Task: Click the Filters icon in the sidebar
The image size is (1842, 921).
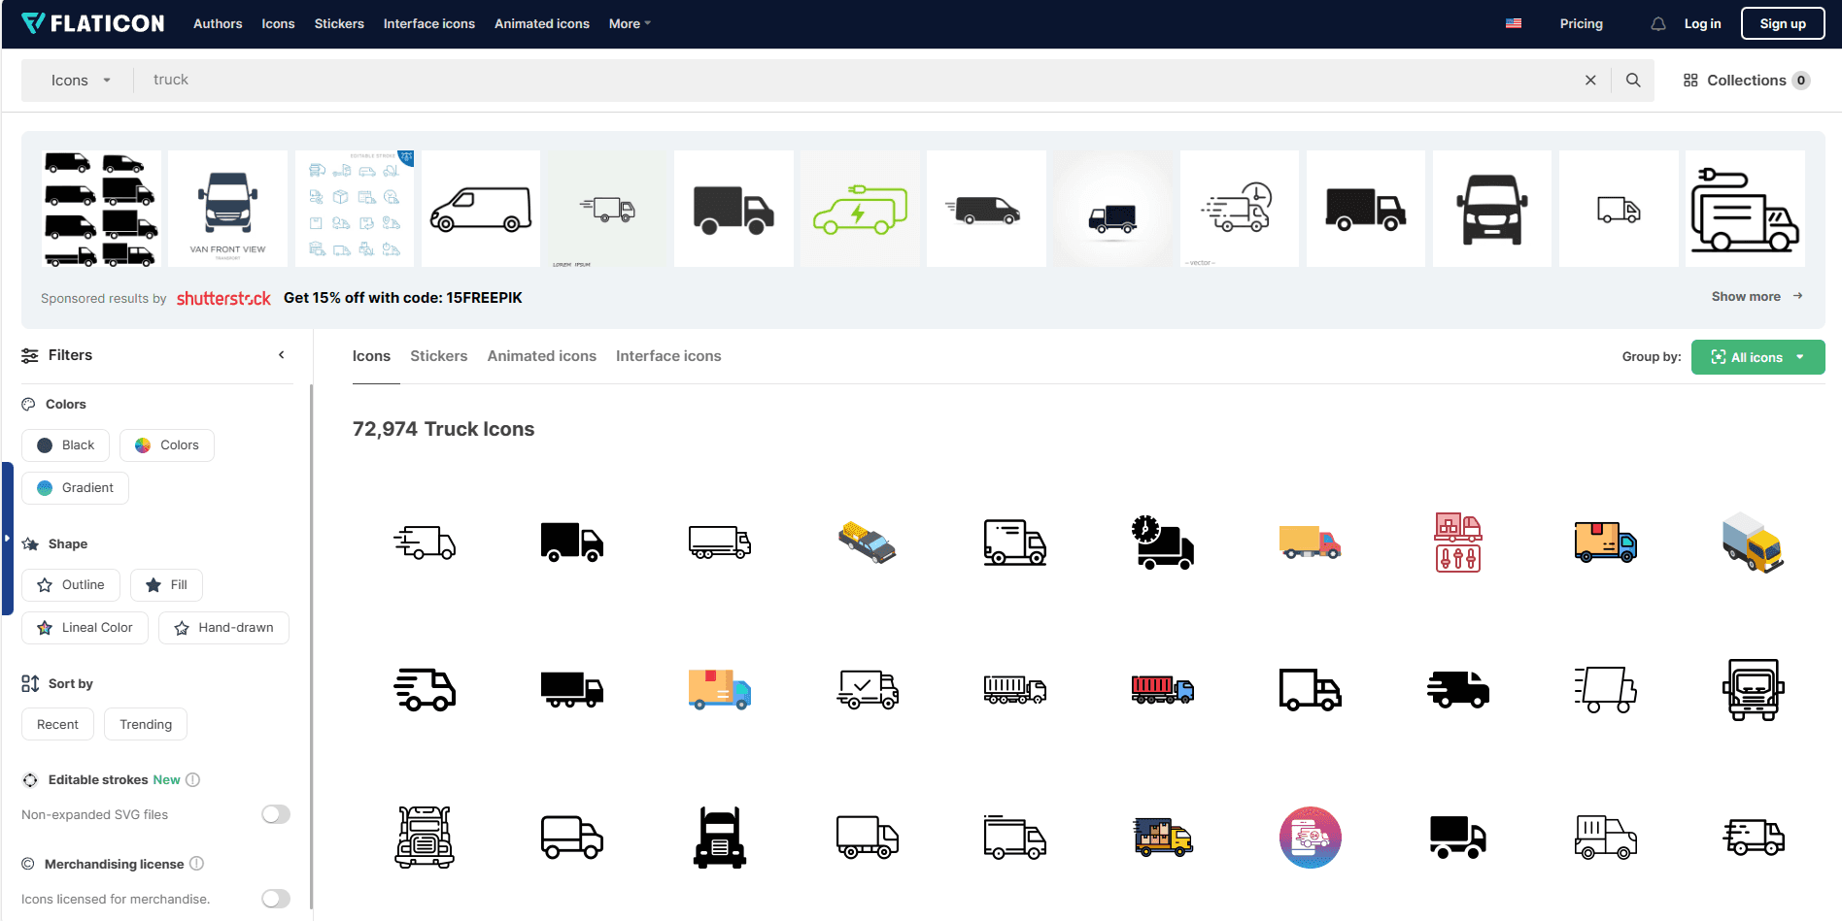Action: tap(29, 355)
